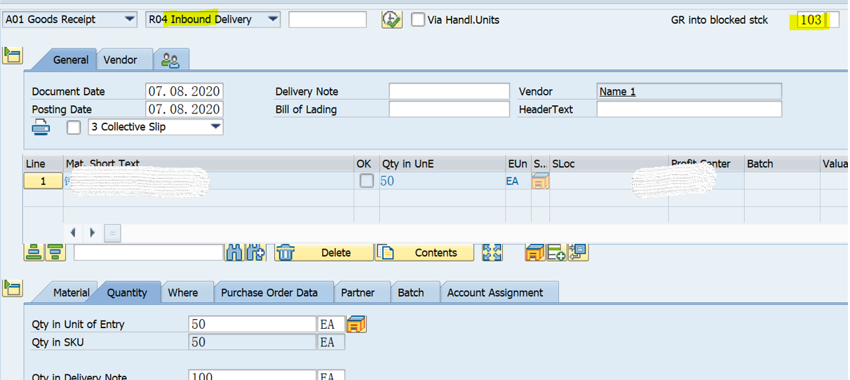Click the binoculars Find icon
Screen dimensions: 850x380
pos(234,252)
